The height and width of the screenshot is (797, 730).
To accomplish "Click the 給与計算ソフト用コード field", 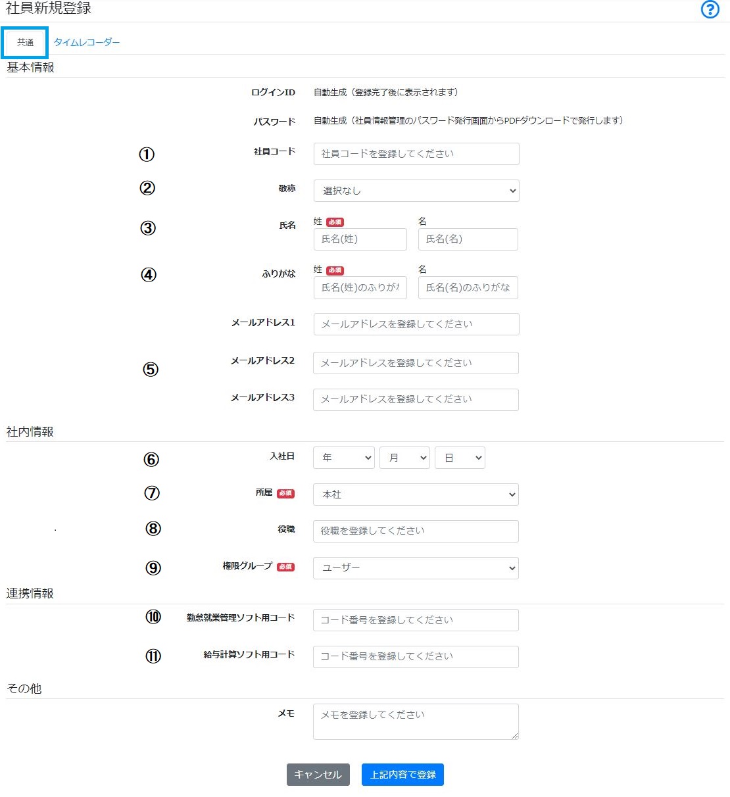I will (416, 656).
